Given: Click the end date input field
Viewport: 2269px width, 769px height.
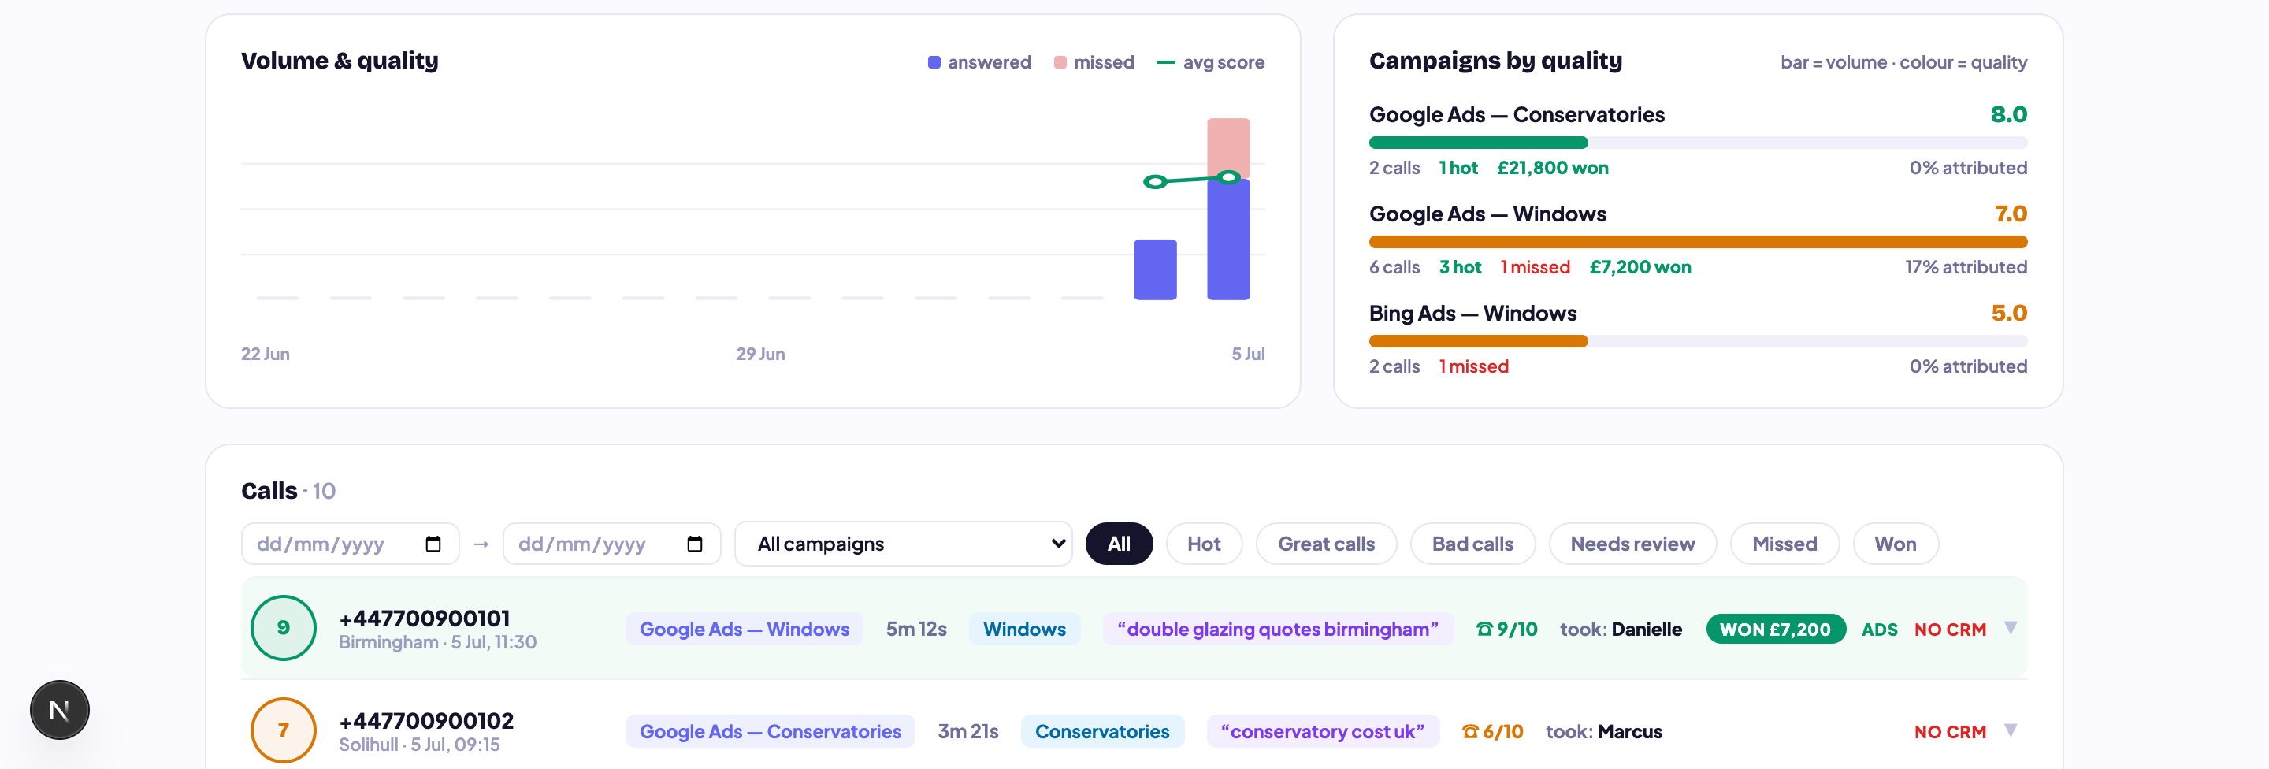Looking at the screenshot, I should 611,544.
